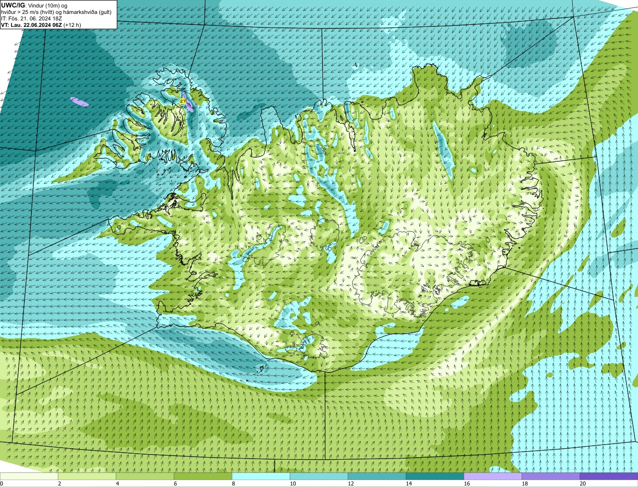Click the purple 18–20 m/s legend swatch
This screenshot has height=487, width=638.
pyautogui.click(x=551, y=476)
